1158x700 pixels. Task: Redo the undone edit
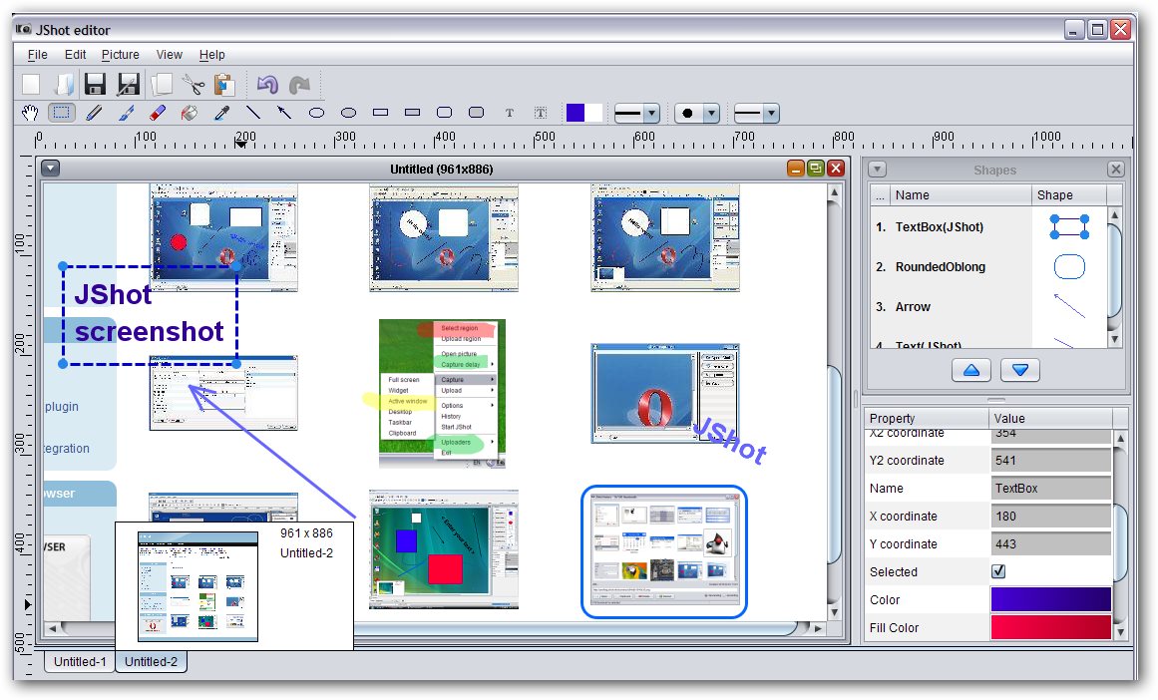299,84
